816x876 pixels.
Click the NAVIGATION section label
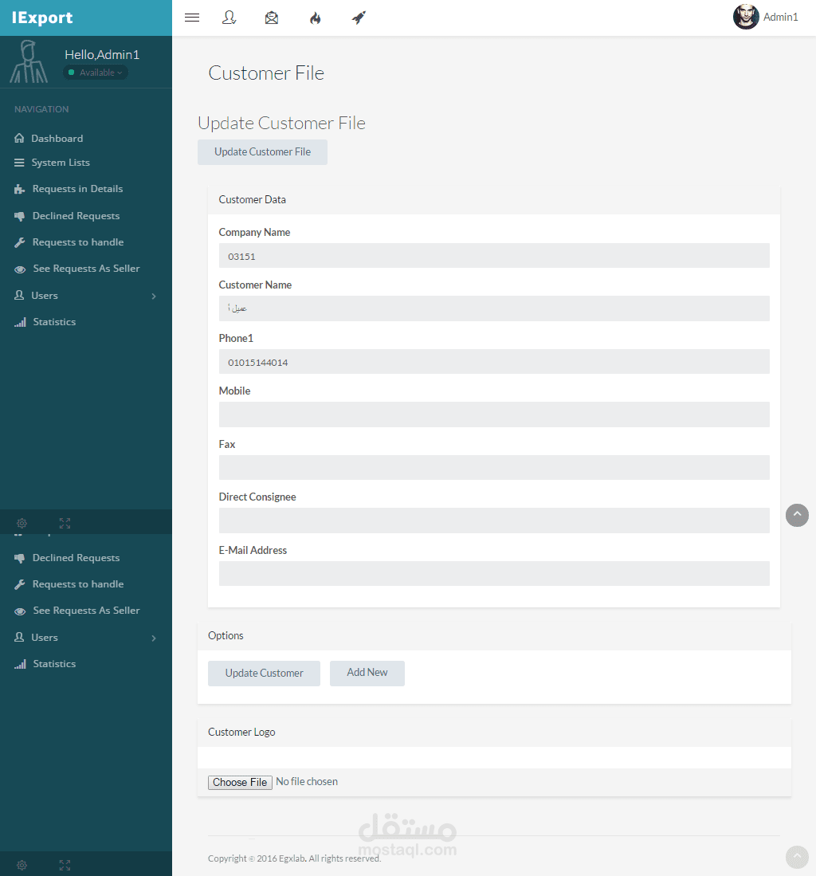coord(41,109)
